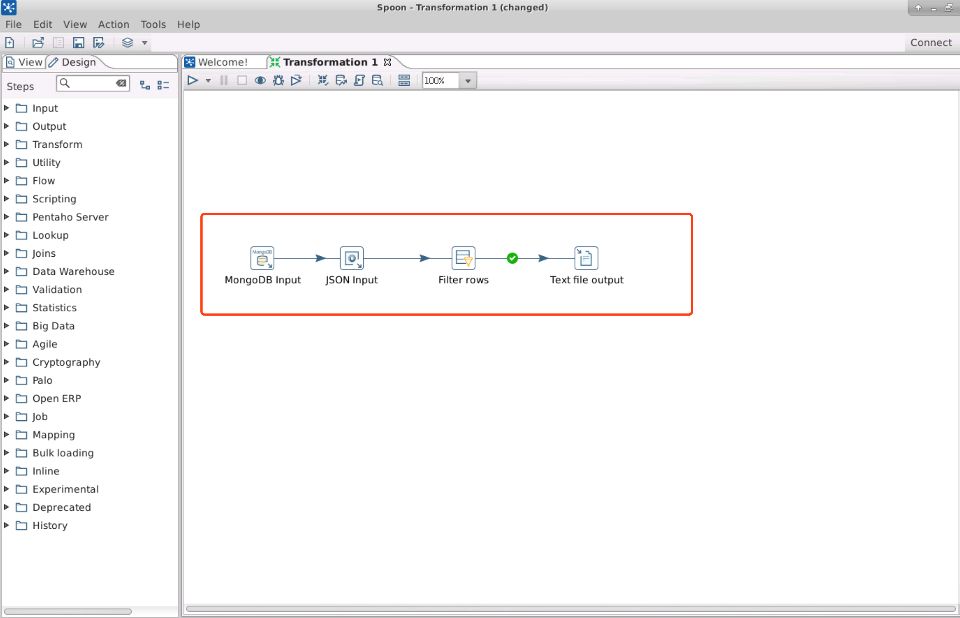This screenshot has height=618, width=960.
Task: Replay the transformation icon
Action: (296, 81)
